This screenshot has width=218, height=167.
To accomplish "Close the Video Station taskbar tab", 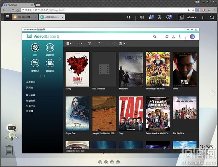I will click(x=63, y=17).
